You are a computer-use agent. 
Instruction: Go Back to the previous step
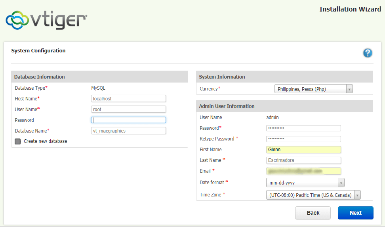coord(313,213)
